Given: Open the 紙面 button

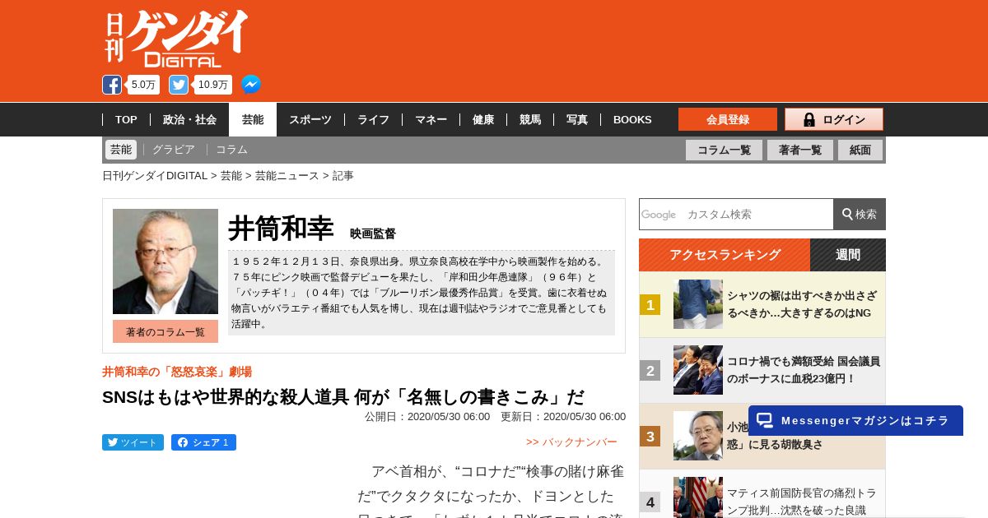Looking at the screenshot, I should pyautogui.click(x=860, y=150).
